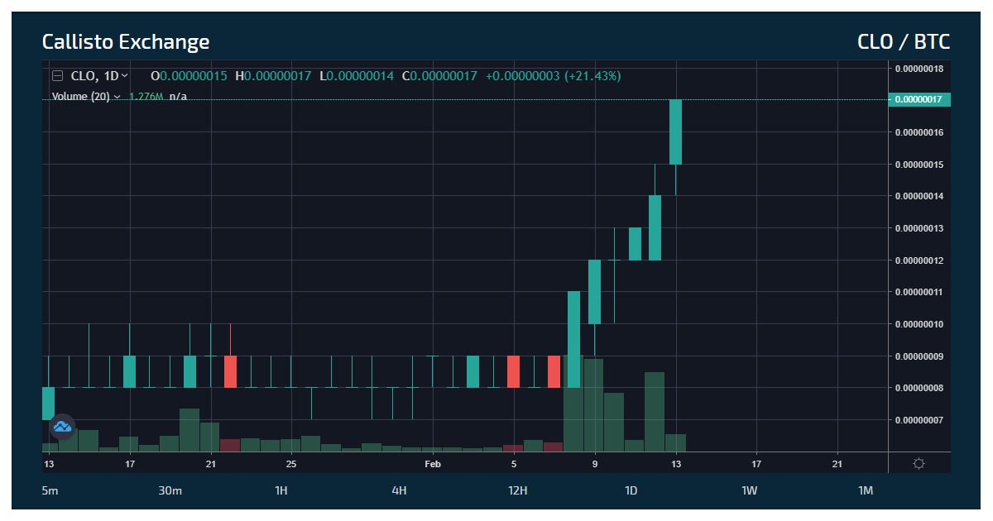Select the 1H timeframe
The width and height of the screenshot is (993, 521).
click(x=281, y=491)
